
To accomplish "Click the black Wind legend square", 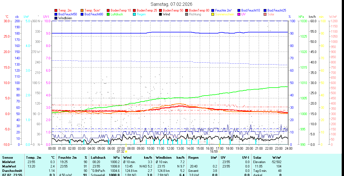I will (160, 14).
